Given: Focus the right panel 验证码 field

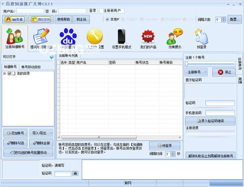Looking at the screenshot, I should click(x=220, y=103).
